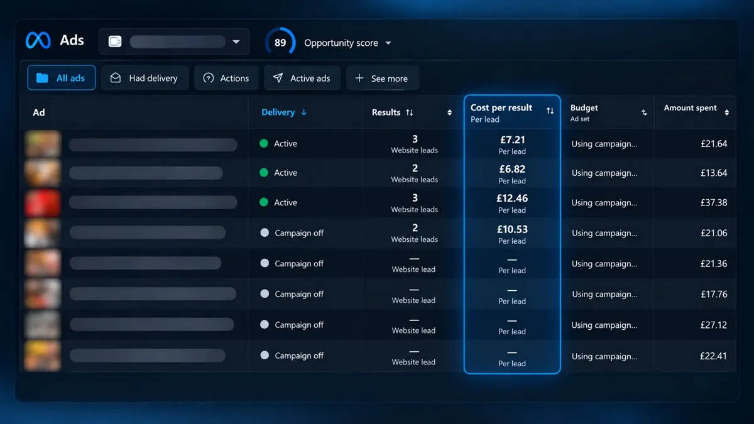Click the thumbnail of the £22.41 ad

(x=43, y=356)
